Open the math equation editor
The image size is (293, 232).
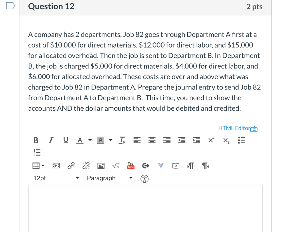[116, 166]
